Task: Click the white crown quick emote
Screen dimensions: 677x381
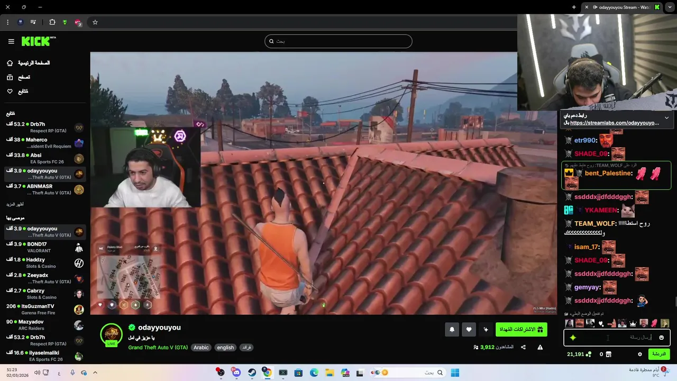Action: coord(633,323)
